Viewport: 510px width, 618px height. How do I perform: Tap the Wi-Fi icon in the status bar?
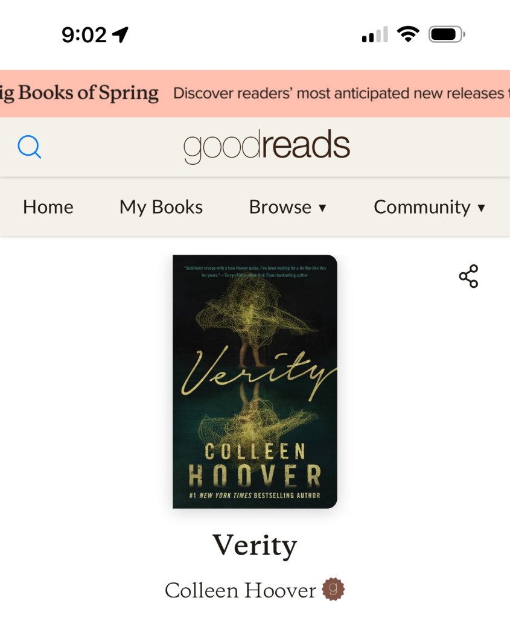tap(409, 34)
